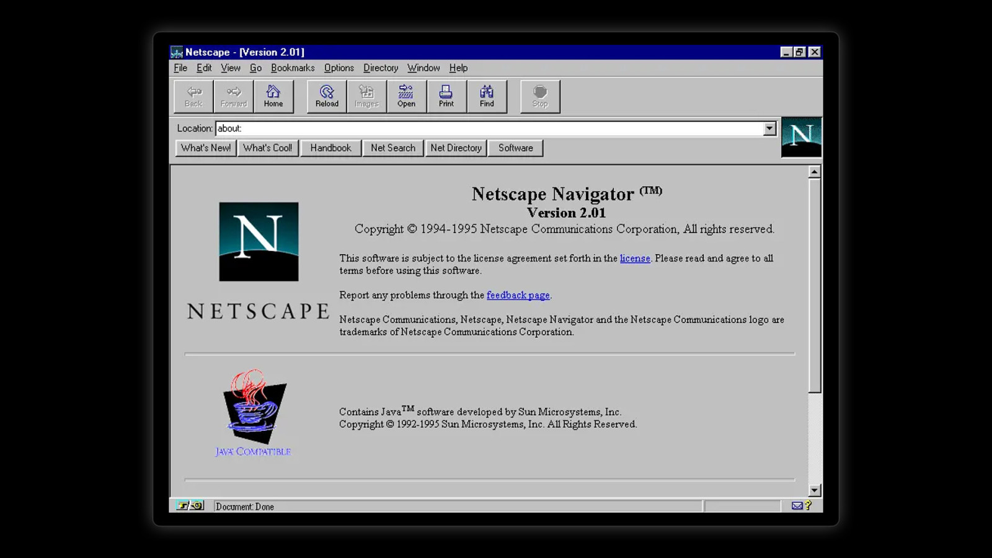
Task: Click the Stop toolbar icon
Action: coord(540,96)
